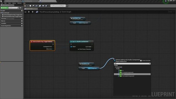Open the View menu
176x99 pixels.
click(9, 3)
